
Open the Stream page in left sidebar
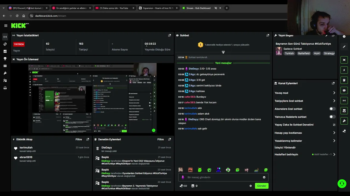(x=5, y=37)
